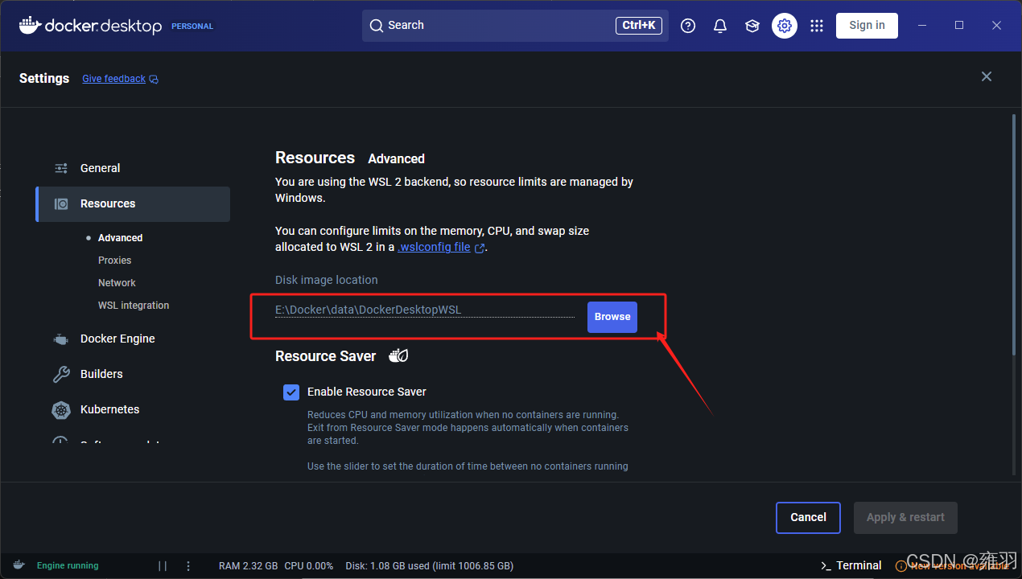Click the Resources sidebar icon
The height and width of the screenshot is (579, 1022).
pyautogui.click(x=61, y=204)
